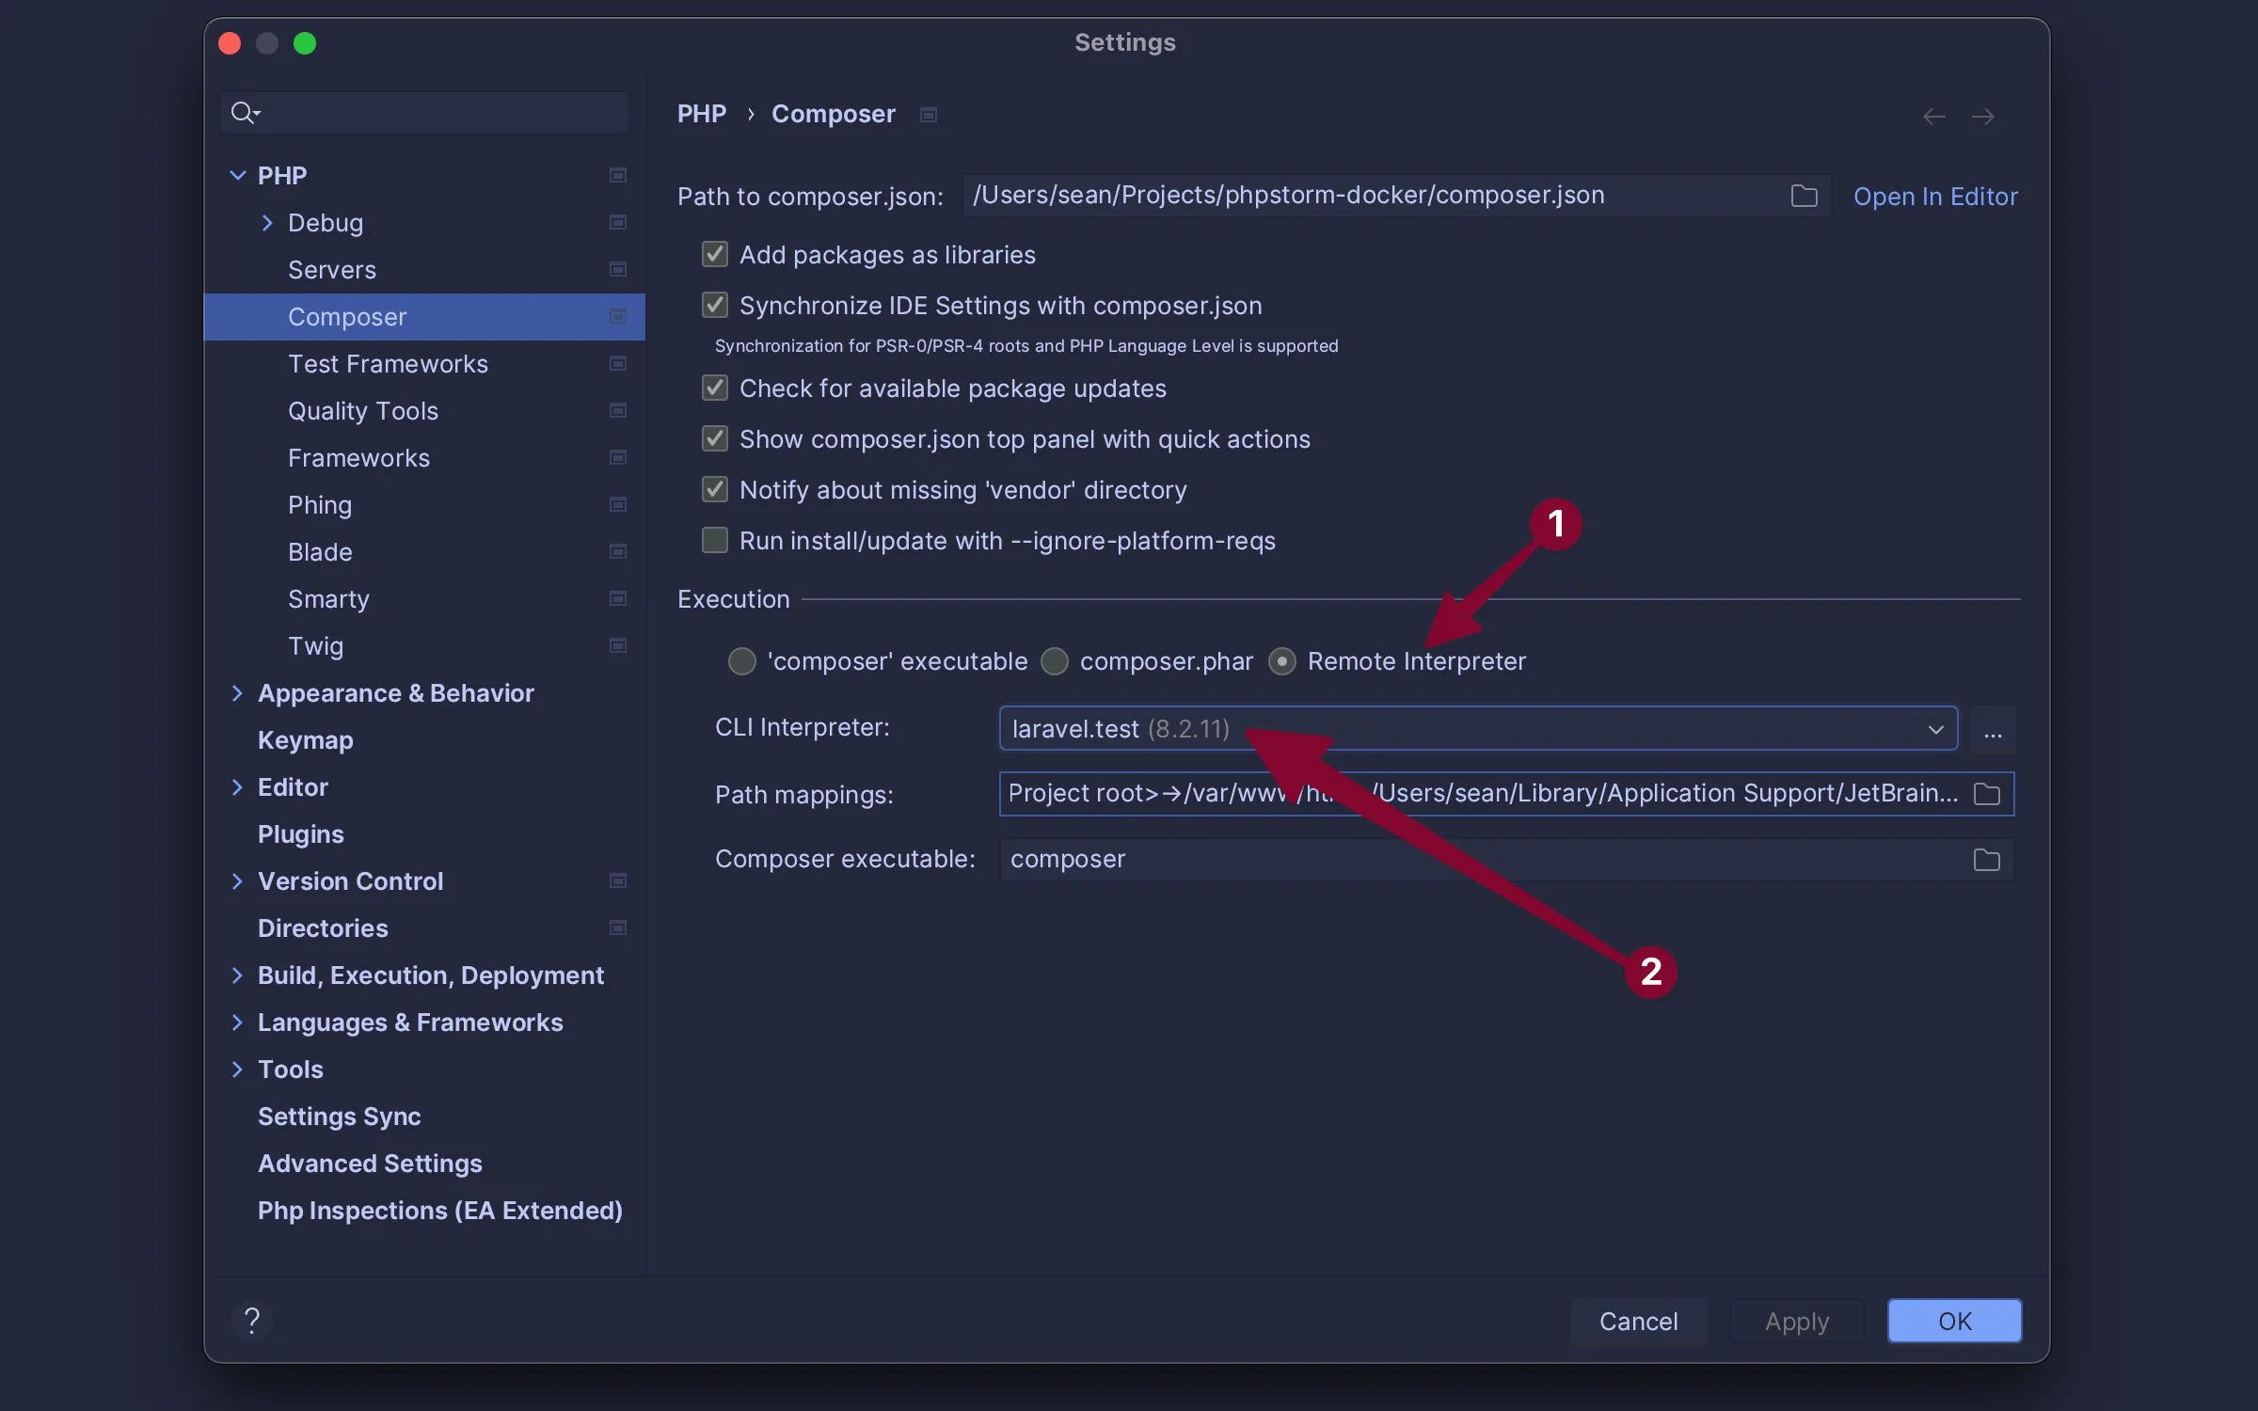Toggle Notify about missing 'vendor' directory
The image size is (2258, 1411).
coord(715,489)
